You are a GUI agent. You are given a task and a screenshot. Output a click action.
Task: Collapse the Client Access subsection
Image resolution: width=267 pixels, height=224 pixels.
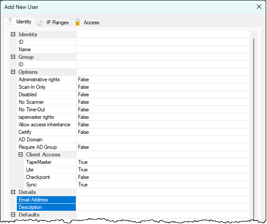point(20,155)
